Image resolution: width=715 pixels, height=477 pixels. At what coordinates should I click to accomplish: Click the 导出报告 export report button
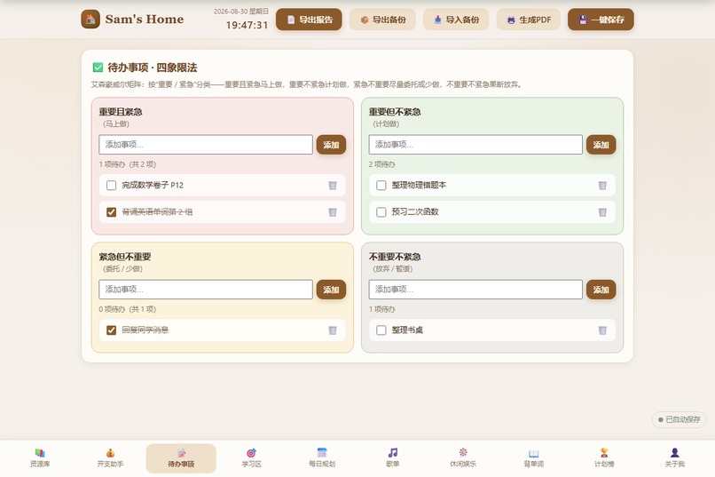point(309,20)
